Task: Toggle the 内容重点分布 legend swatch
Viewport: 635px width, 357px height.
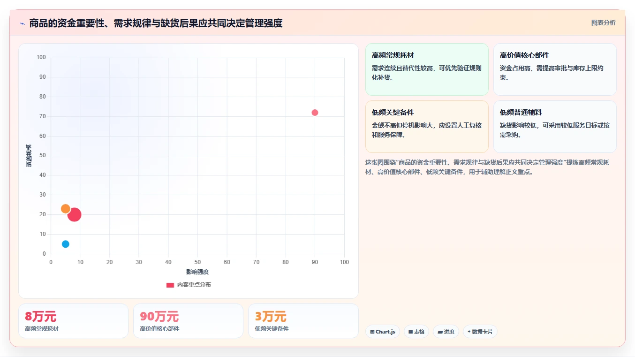Action: [170, 285]
